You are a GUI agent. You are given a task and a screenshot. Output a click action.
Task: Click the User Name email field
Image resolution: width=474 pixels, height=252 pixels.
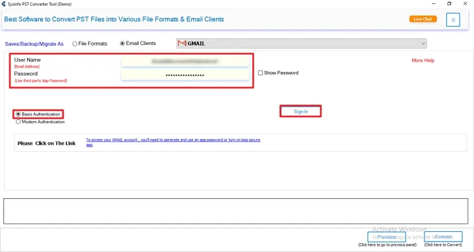(x=185, y=61)
